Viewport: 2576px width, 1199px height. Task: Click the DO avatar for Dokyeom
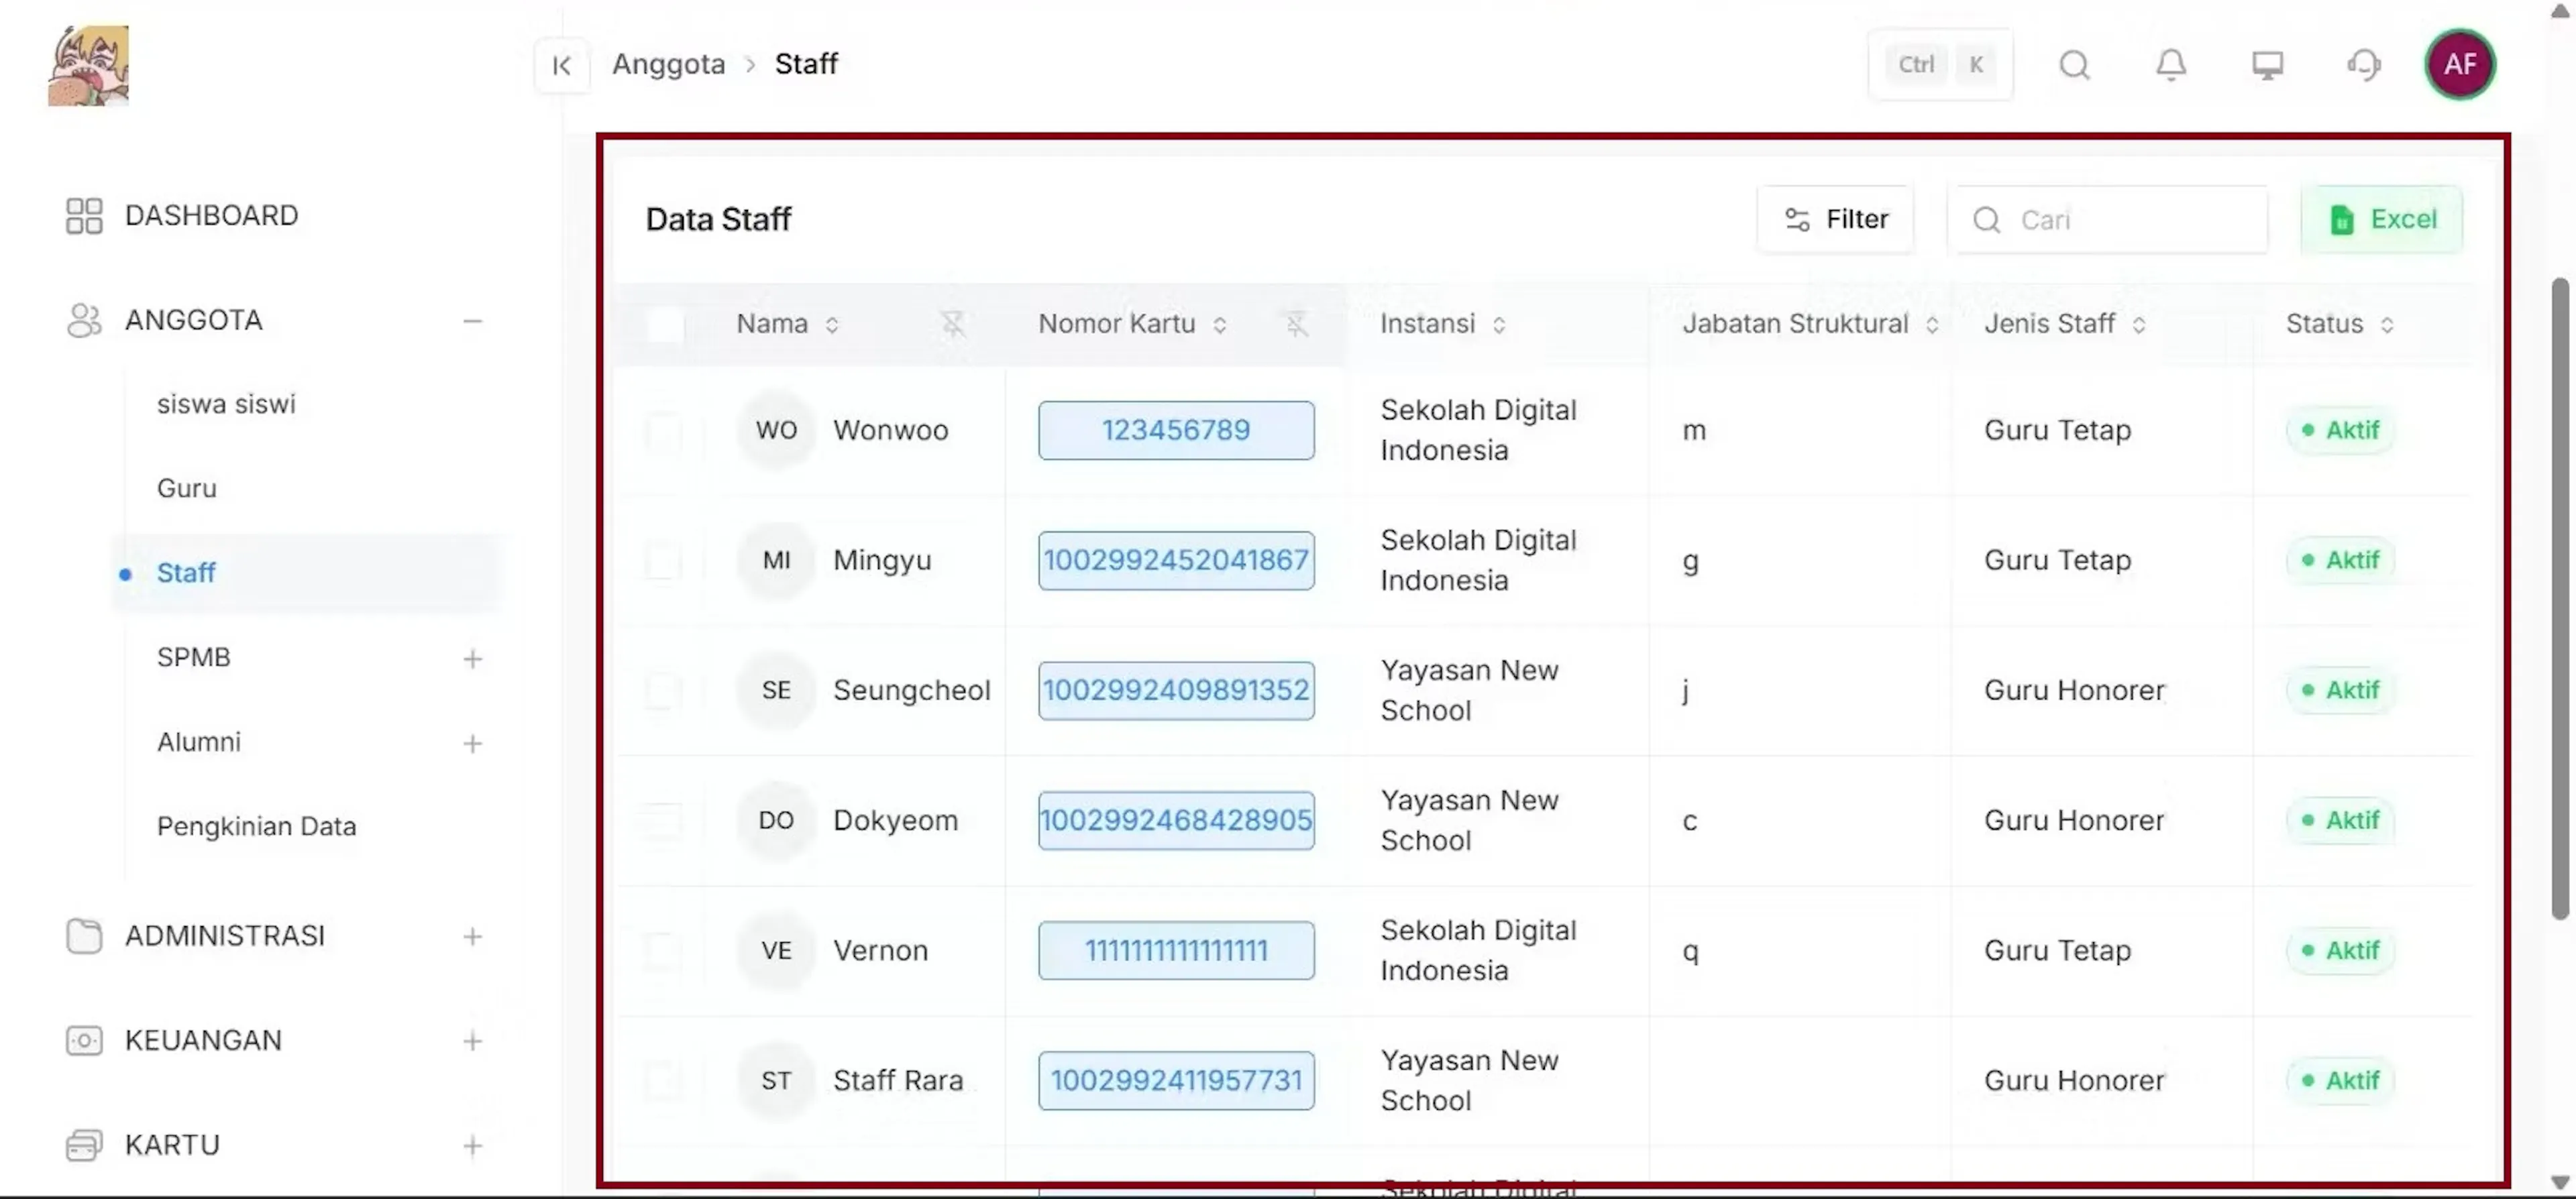pyautogui.click(x=776, y=820)
